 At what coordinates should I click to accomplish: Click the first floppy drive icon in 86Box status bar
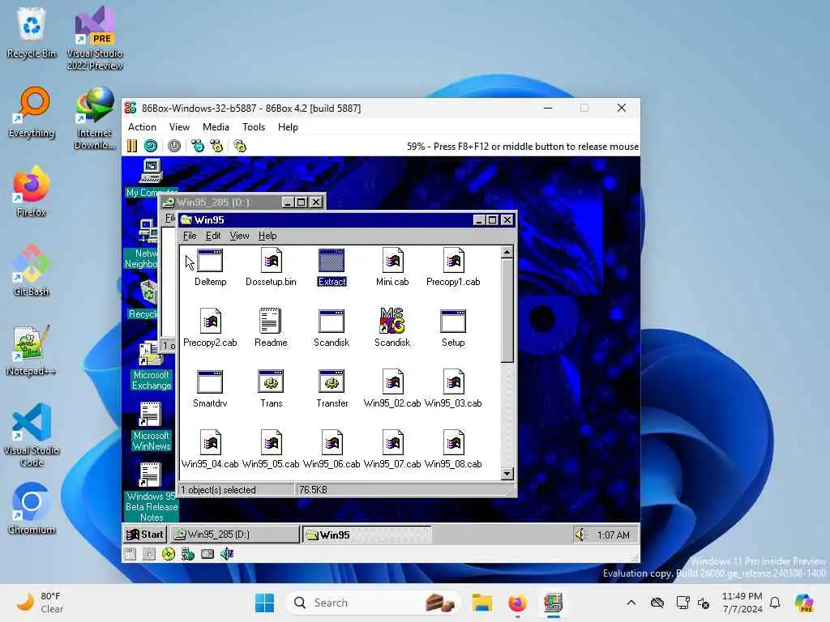(130, 554)
